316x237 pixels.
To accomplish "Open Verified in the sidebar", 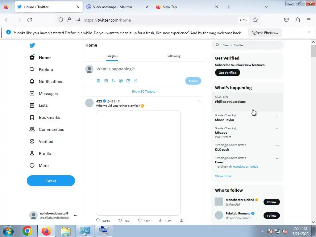I will (41, 141).
